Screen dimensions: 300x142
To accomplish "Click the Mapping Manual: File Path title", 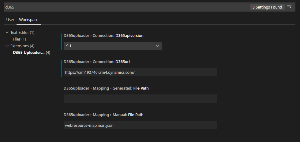I will click(x=103, y=115).
